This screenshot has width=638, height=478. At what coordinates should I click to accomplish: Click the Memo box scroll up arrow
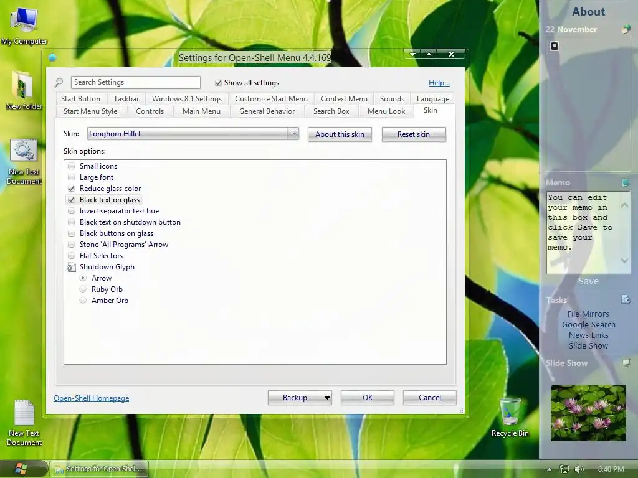tap(624, 205)
